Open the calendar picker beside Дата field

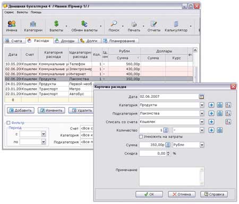(201, 97)
